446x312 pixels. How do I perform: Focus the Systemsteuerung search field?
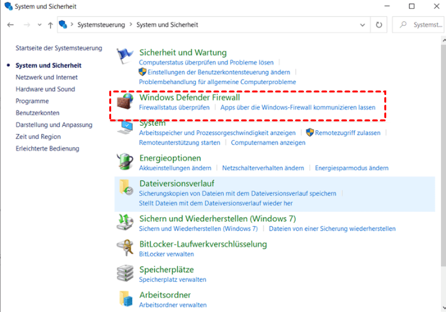point(419,25)
